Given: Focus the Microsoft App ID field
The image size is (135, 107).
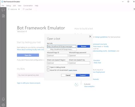Looking at the screenshot, I should coord(58,56).
